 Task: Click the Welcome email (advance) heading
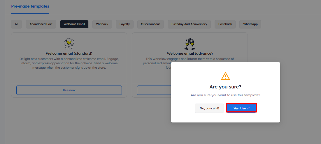pyautogui.click(x=190, y=54)
